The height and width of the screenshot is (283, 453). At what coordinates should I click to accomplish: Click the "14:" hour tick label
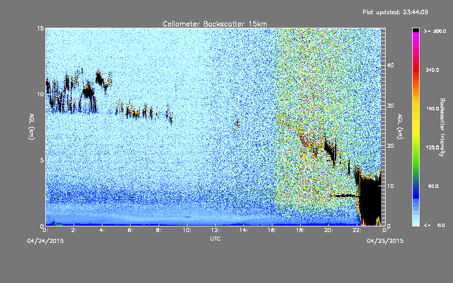[x=243, y=230]
